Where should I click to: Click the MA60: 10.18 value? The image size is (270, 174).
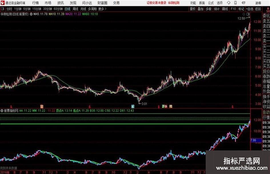click(90, 14)
